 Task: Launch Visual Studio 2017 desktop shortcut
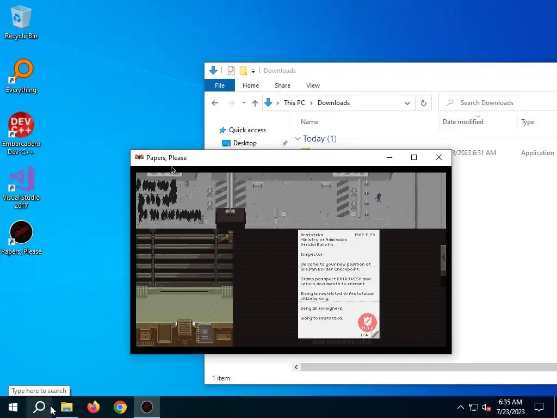21,188
